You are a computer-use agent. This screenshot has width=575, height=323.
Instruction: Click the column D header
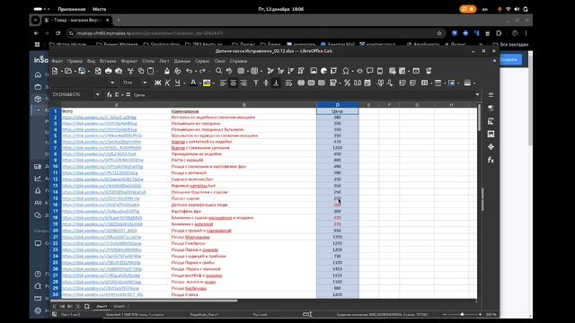coord(338,105)
